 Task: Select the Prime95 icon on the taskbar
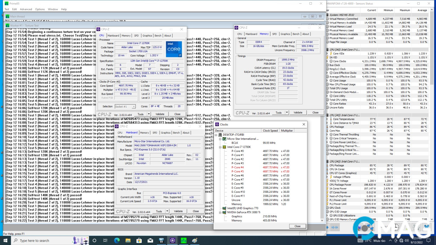click(184, 240)
